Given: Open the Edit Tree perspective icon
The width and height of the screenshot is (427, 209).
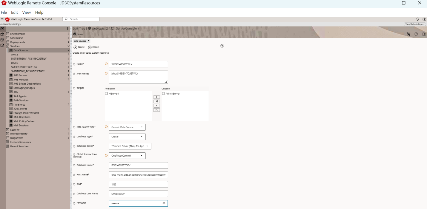Looking at the screenshot, I should 2,29.
